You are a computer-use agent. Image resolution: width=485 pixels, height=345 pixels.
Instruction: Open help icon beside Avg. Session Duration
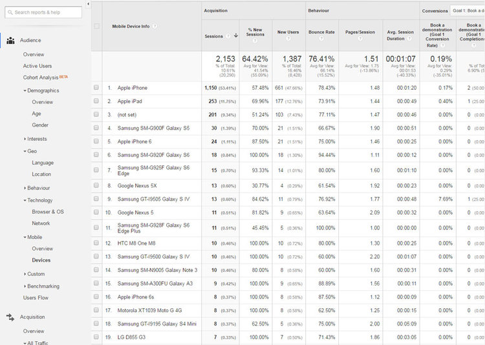[x=409, y=39]
